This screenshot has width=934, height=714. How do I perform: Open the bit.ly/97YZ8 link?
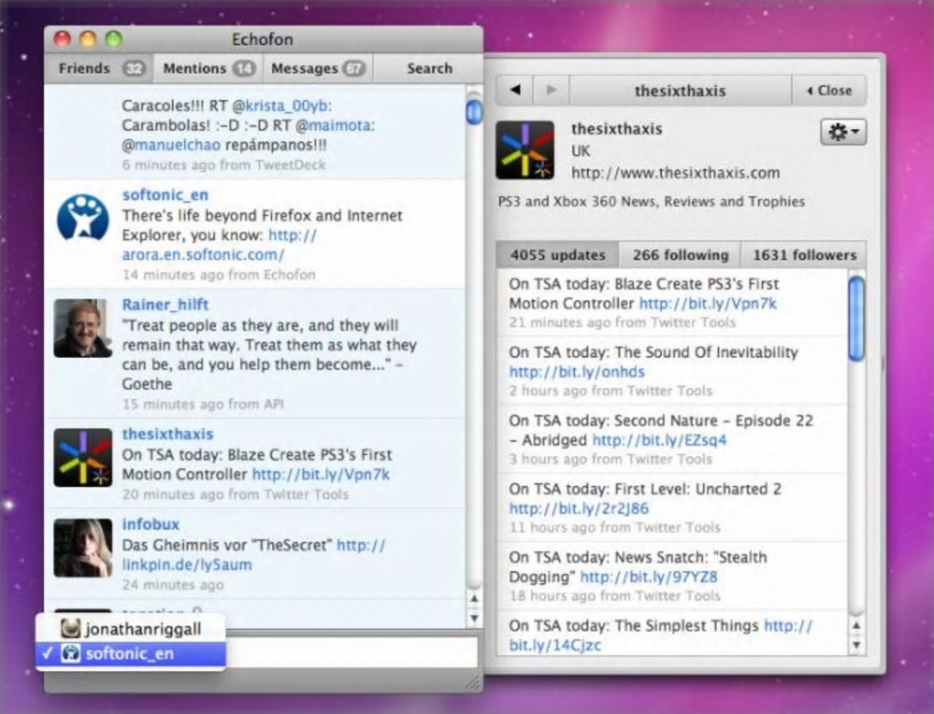(648, 577)
